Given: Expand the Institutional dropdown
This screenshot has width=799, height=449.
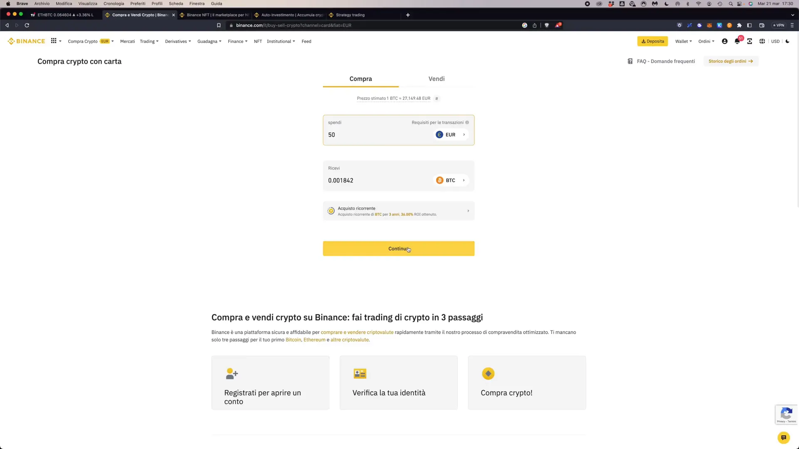Looking at the screenshot, I should [281, 41].
